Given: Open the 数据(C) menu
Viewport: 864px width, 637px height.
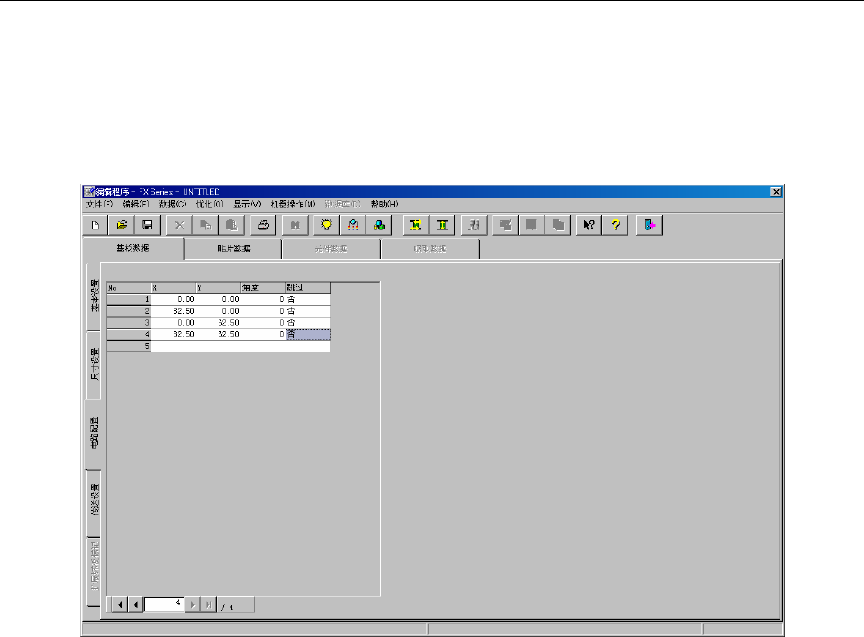Looking at the screenshot, I should 173,204.
